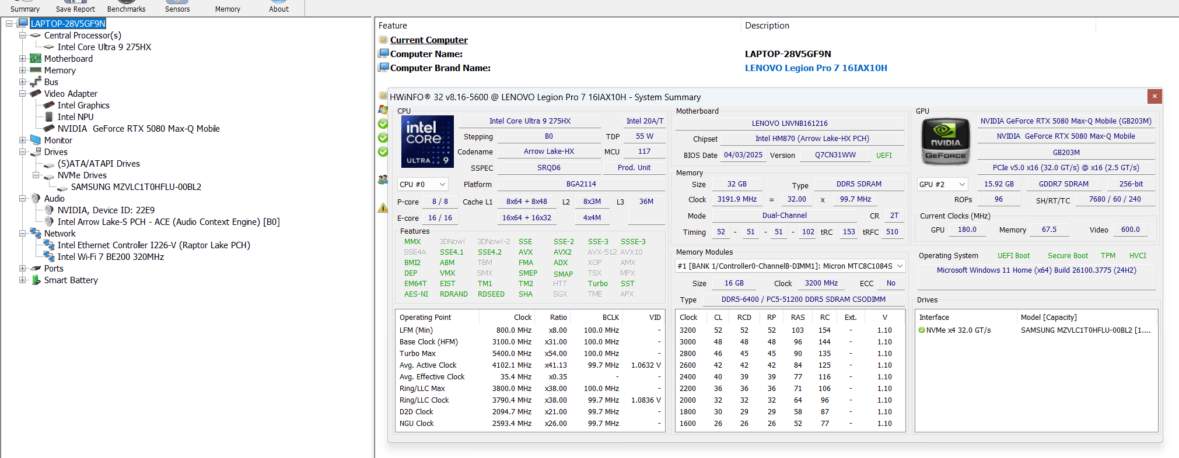This screenshot has width=1179, height=458.
Task: Select Intel NPU in the device tree
Action: [75, 117]
